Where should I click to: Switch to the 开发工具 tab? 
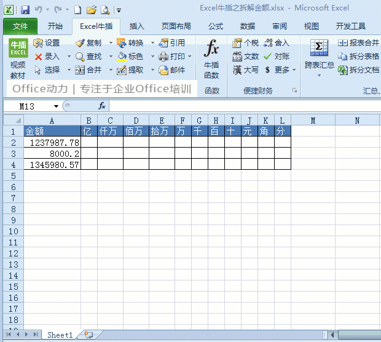tap(351, 26)
